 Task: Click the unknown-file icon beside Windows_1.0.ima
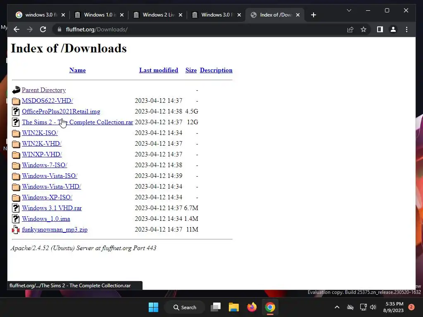tap(16, 219)
